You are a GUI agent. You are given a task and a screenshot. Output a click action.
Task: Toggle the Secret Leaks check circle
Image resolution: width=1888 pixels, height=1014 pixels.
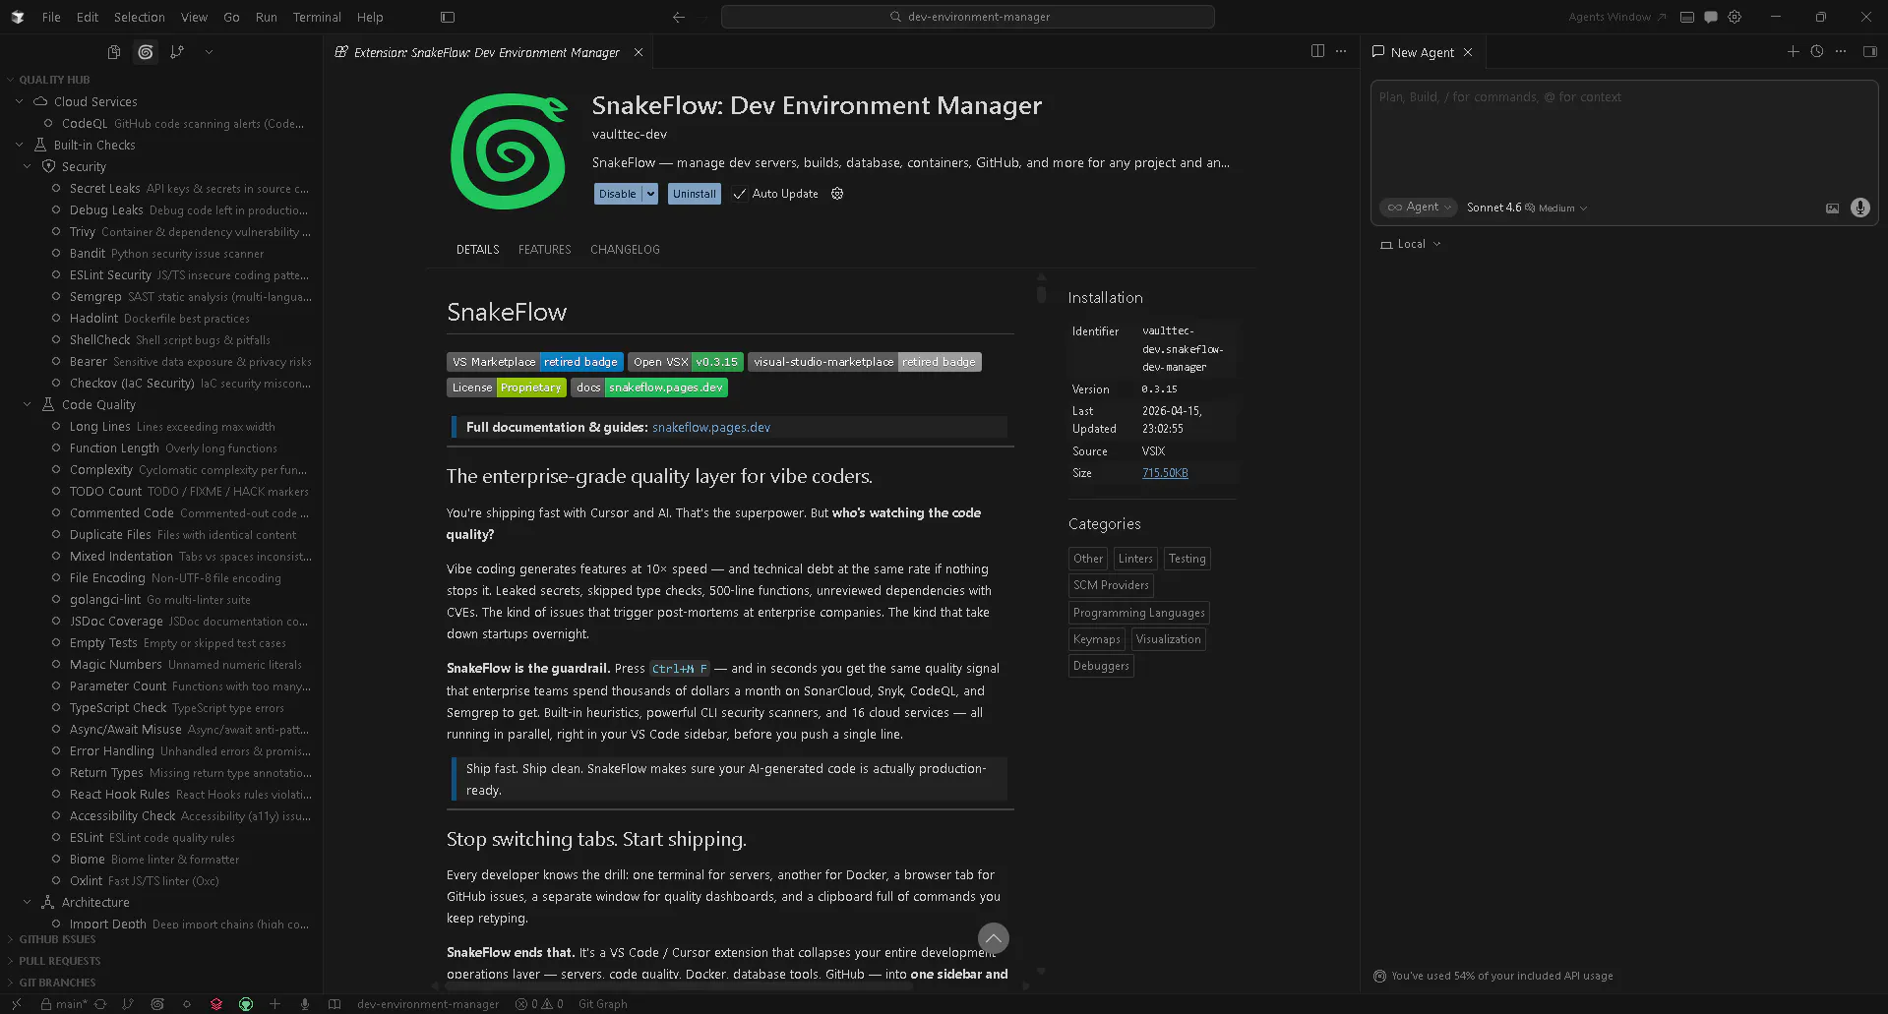(56, 189)
